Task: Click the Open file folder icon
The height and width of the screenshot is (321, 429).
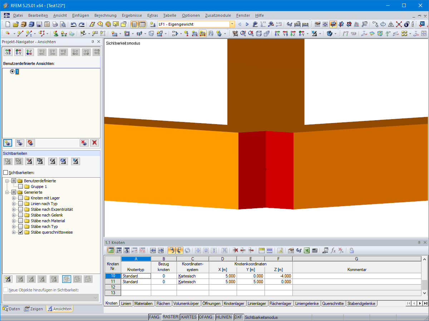Action: click(16, 24)
